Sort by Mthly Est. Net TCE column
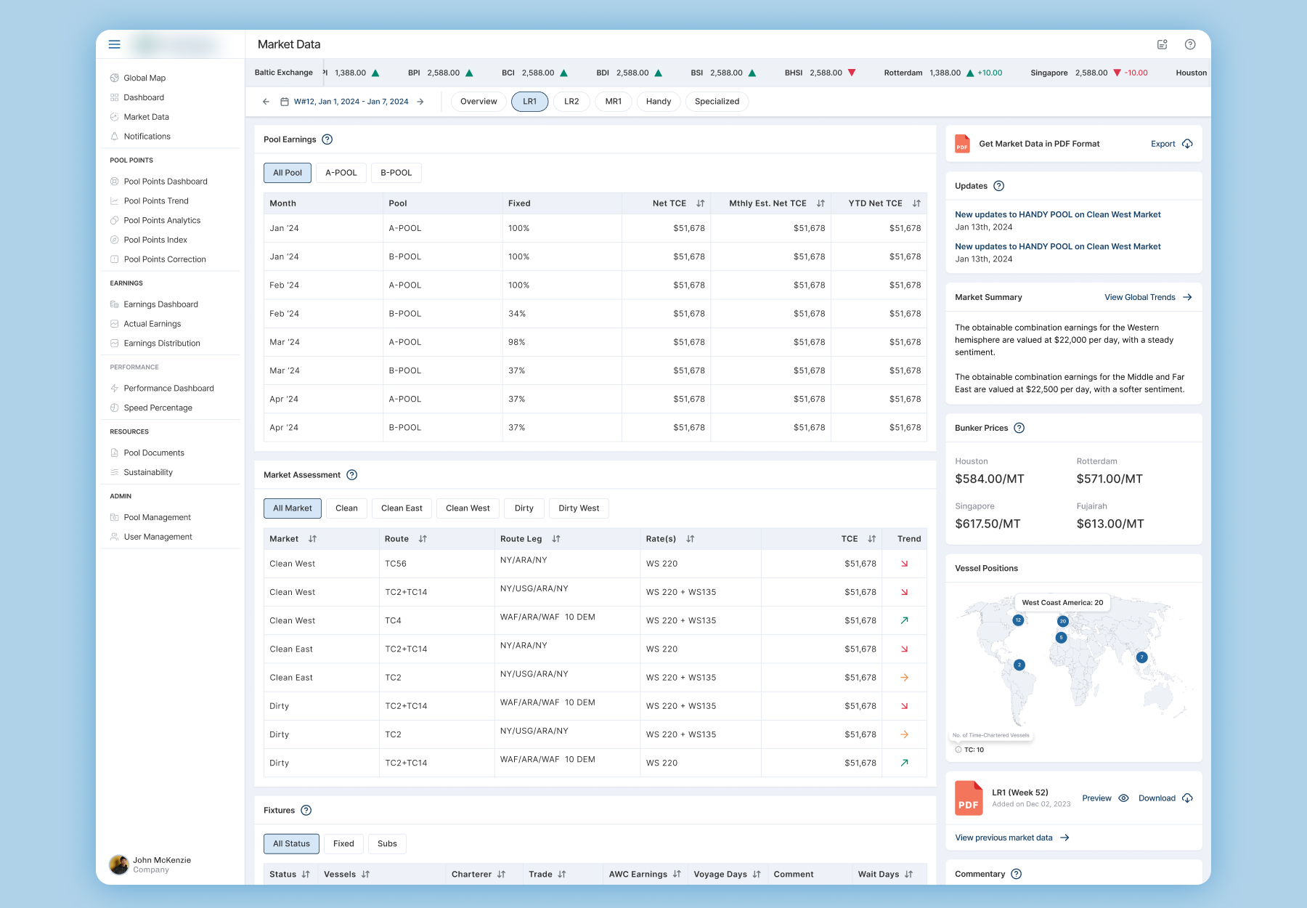This screenshot has width=1307, height=908. 821,203
